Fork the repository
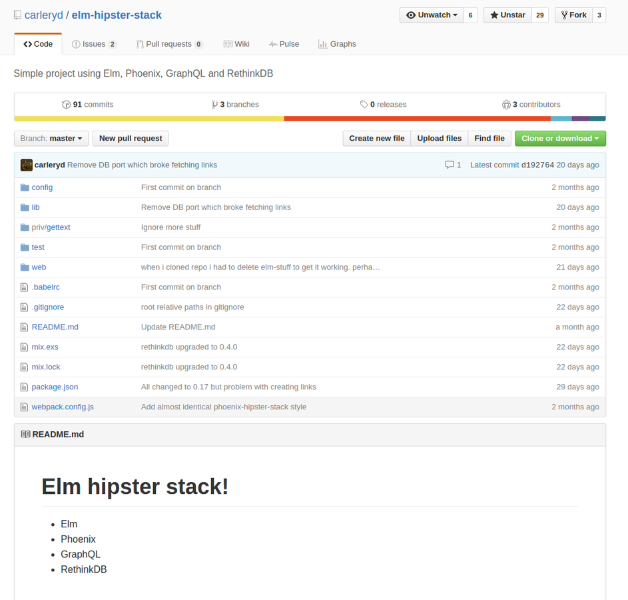Viewport: 628px width, 600px height. coord(573,15)
